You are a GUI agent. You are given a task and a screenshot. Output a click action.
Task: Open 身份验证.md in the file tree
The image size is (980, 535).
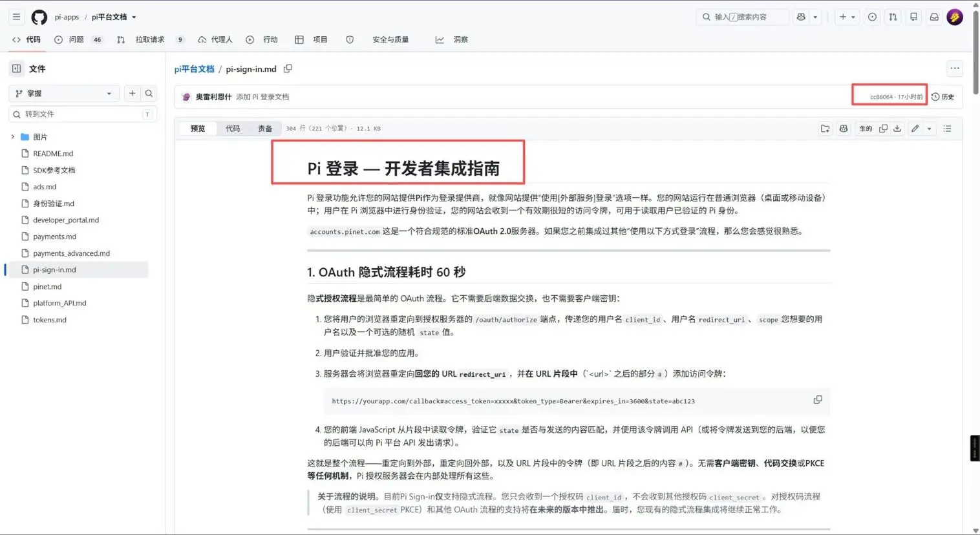pos(54,204)
